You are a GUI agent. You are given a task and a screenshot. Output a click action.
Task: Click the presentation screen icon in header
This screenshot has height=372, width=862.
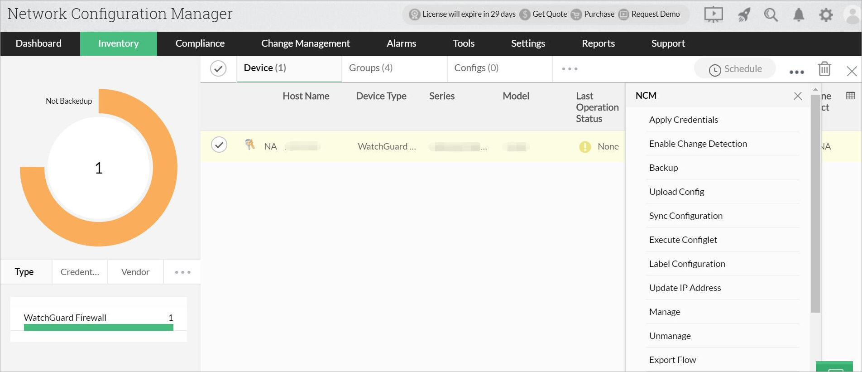[x=713, y=14]
